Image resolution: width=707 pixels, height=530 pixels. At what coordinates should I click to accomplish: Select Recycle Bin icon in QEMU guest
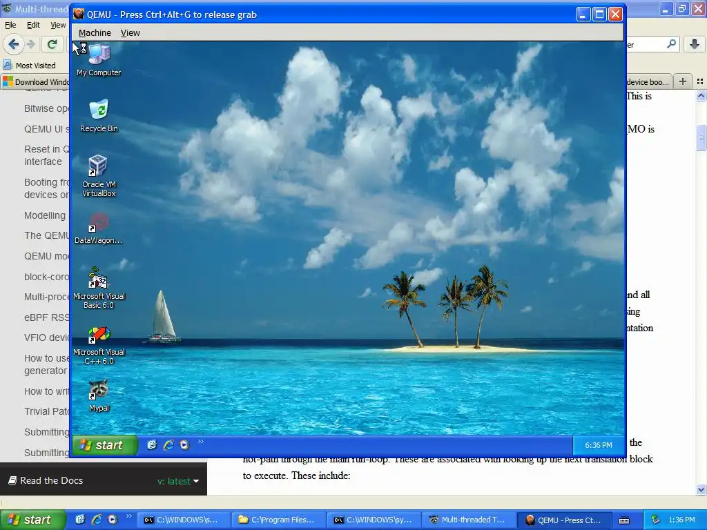pyautogui.click(x=99, y=116)
